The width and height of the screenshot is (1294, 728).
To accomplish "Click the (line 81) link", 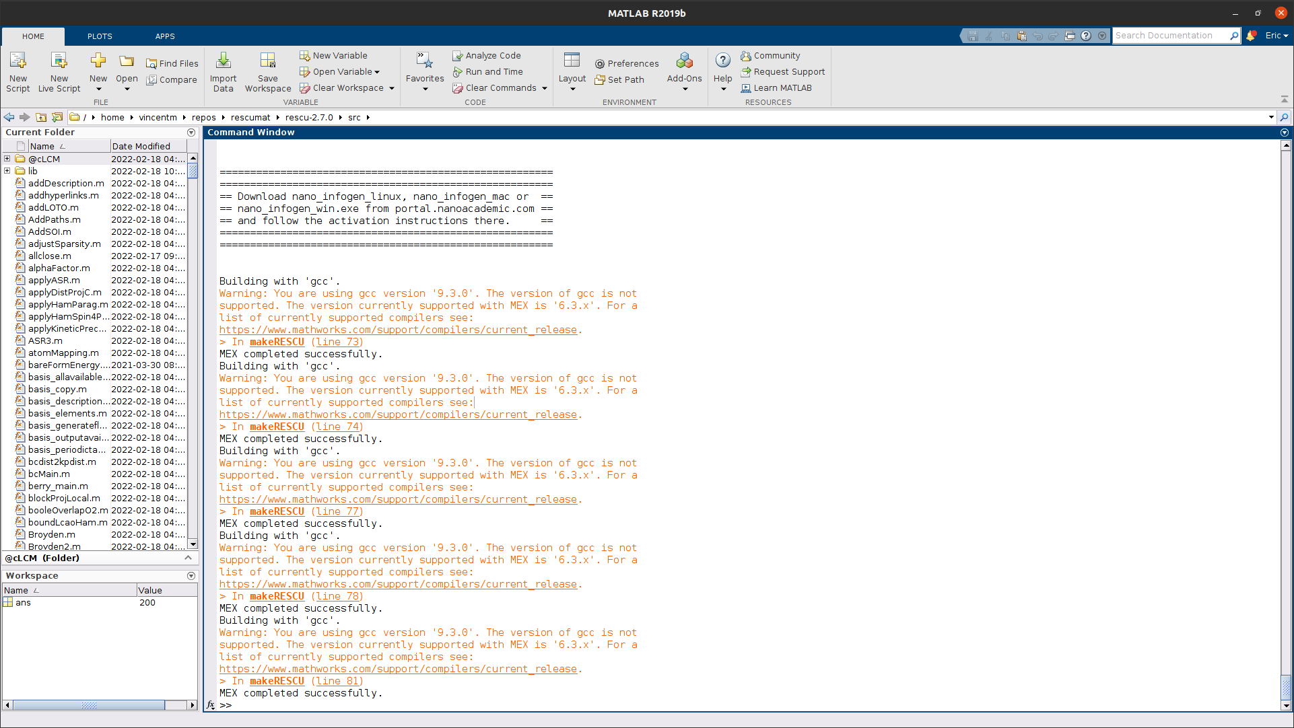I will tap(337, 681).
